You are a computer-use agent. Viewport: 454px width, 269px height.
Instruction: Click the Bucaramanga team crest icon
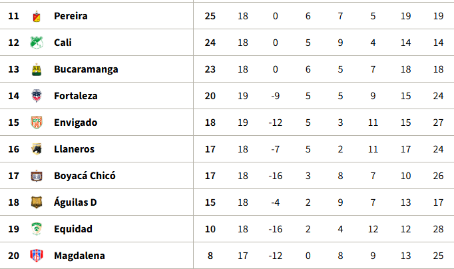click(37, 69)
